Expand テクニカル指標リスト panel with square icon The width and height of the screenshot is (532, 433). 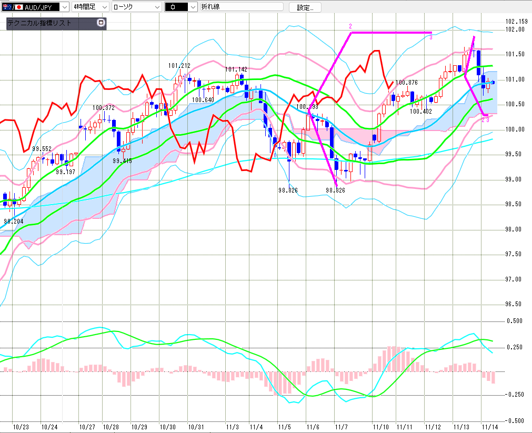(101, 23)
